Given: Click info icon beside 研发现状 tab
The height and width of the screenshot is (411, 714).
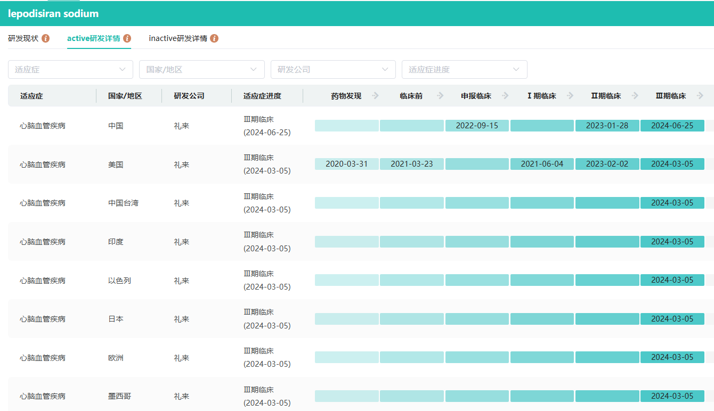Looking at the screenshot, I should coord(46,38).
